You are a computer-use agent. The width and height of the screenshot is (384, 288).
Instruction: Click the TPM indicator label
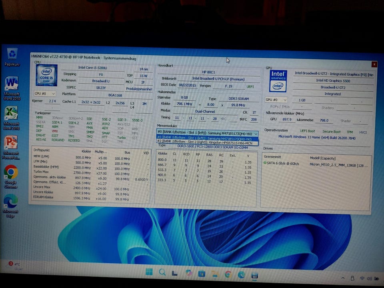tap(350, 132)
